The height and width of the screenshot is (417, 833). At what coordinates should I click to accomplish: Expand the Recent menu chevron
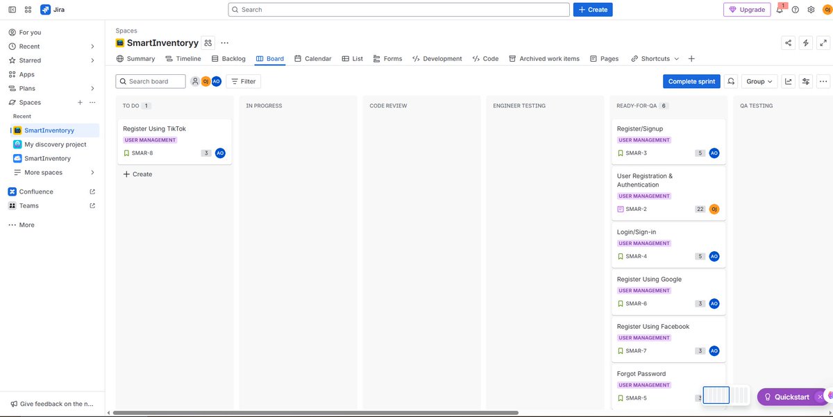tap(92, 46)
